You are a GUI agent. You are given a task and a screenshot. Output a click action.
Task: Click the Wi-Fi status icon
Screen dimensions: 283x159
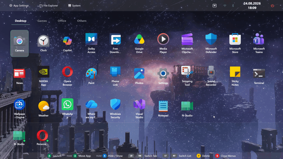pyautogui.click(x=225, y=6)
